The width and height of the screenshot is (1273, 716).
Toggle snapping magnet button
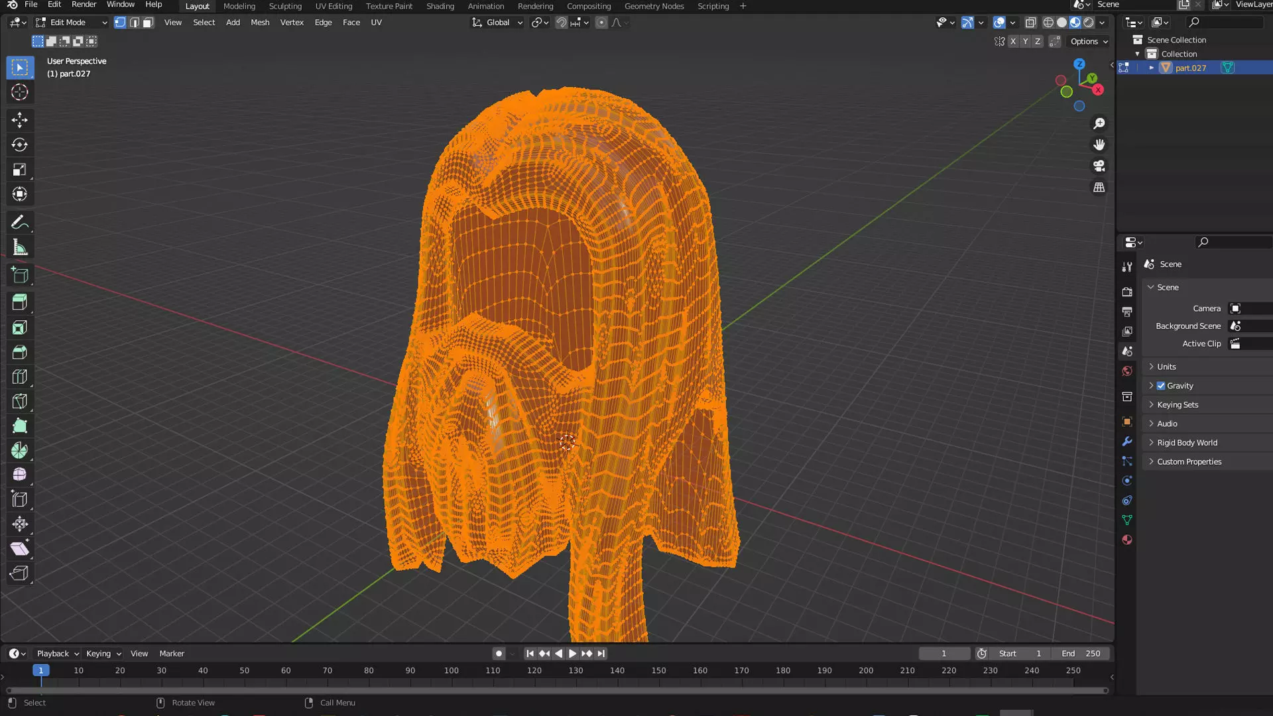pos(561,23)
